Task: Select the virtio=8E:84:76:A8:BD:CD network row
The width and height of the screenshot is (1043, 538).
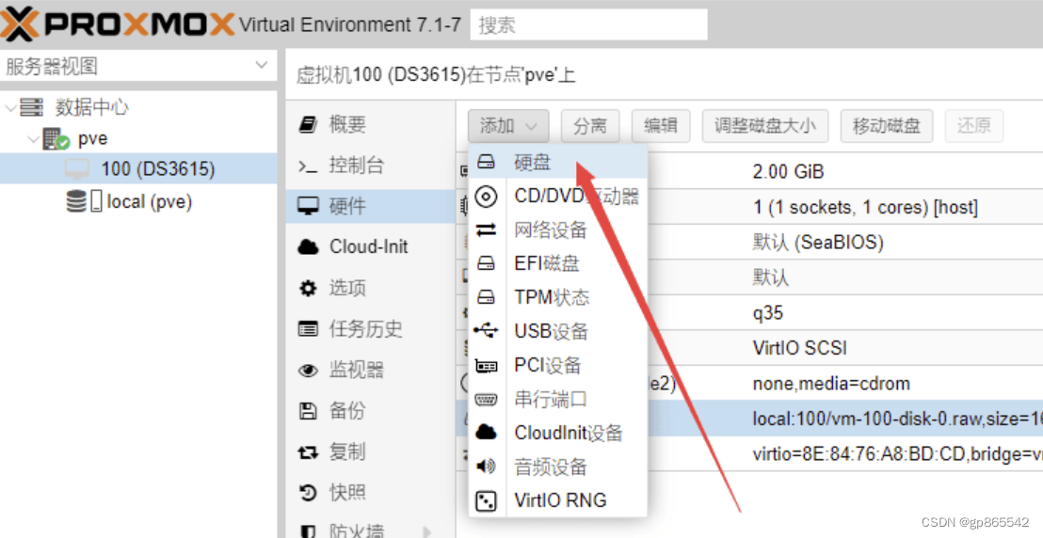Action: click(x=749, y=453)
